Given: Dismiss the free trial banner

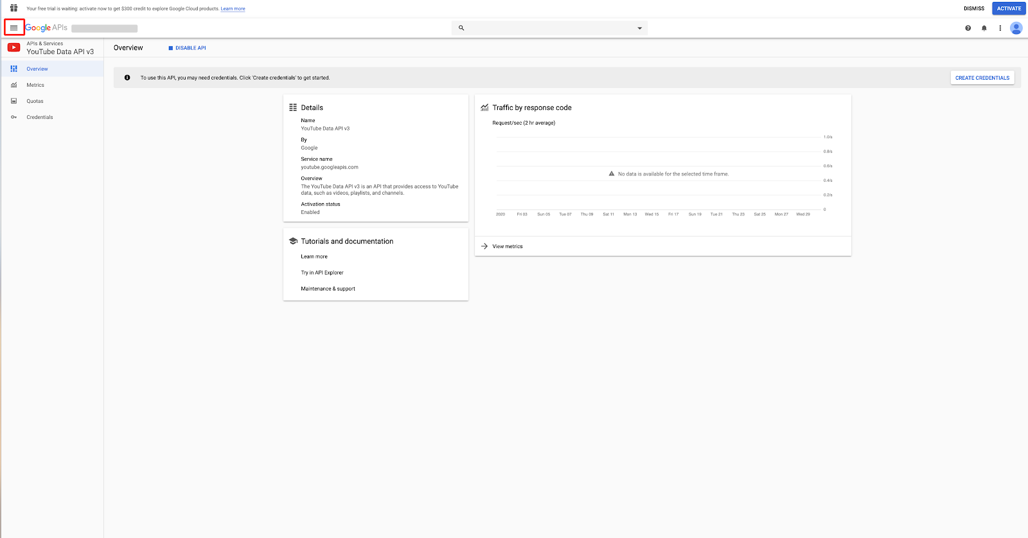Looking at the screenshot, I should [974, 8].
